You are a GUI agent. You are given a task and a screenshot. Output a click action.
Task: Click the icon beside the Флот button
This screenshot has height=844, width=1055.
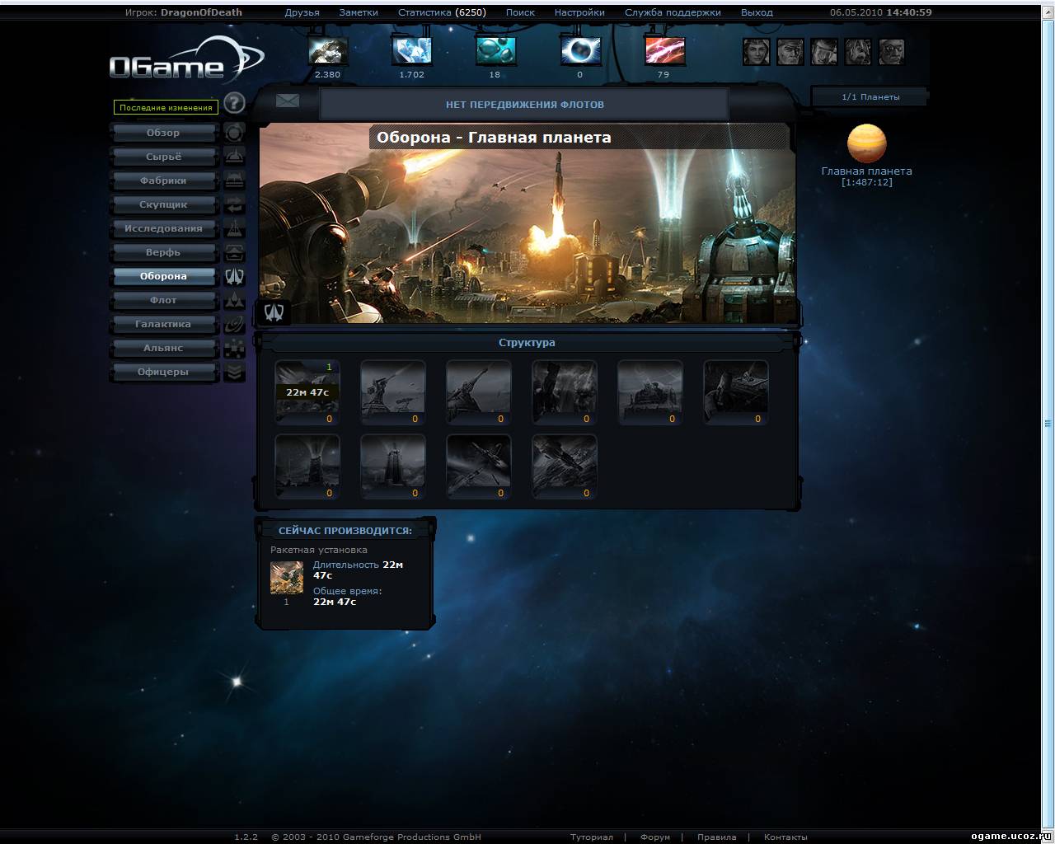coord(234,300)
